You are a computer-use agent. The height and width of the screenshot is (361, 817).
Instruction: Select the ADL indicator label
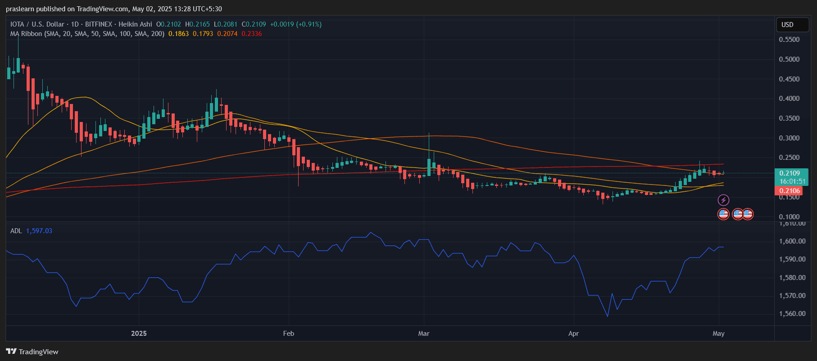pos(16,231)
